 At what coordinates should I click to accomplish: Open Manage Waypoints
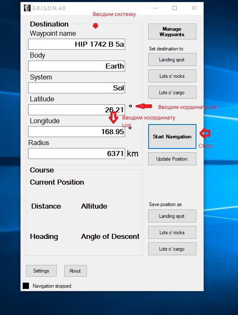(x=172, y=32)
